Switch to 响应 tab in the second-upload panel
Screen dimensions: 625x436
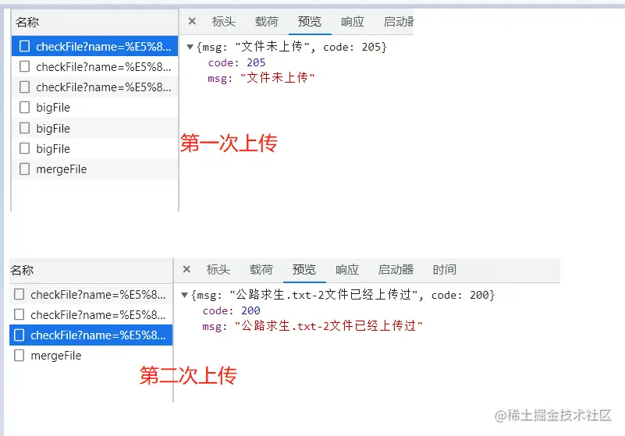(346, 270)
